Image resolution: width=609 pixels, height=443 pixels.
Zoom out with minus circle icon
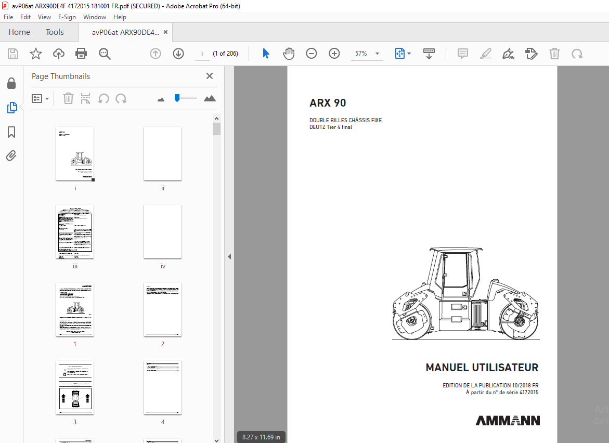pyautogui.click(x=312, y=54)
